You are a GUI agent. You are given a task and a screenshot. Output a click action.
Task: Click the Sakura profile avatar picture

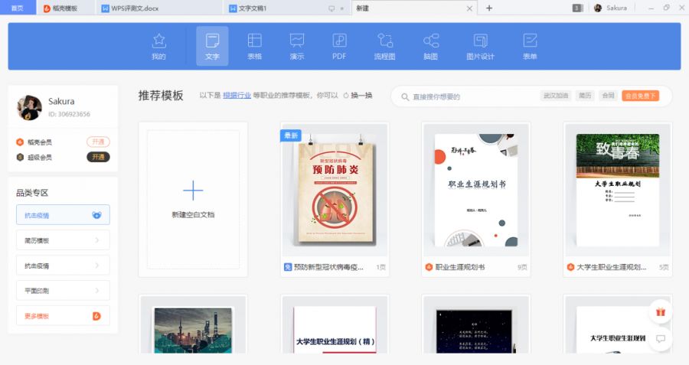click(29, 108)
